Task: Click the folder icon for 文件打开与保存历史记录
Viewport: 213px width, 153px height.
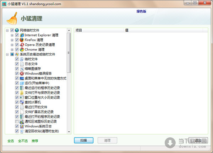Action: tap(22, 93)
